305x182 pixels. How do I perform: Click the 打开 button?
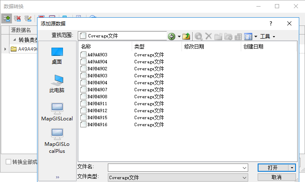tap(272, 168)
